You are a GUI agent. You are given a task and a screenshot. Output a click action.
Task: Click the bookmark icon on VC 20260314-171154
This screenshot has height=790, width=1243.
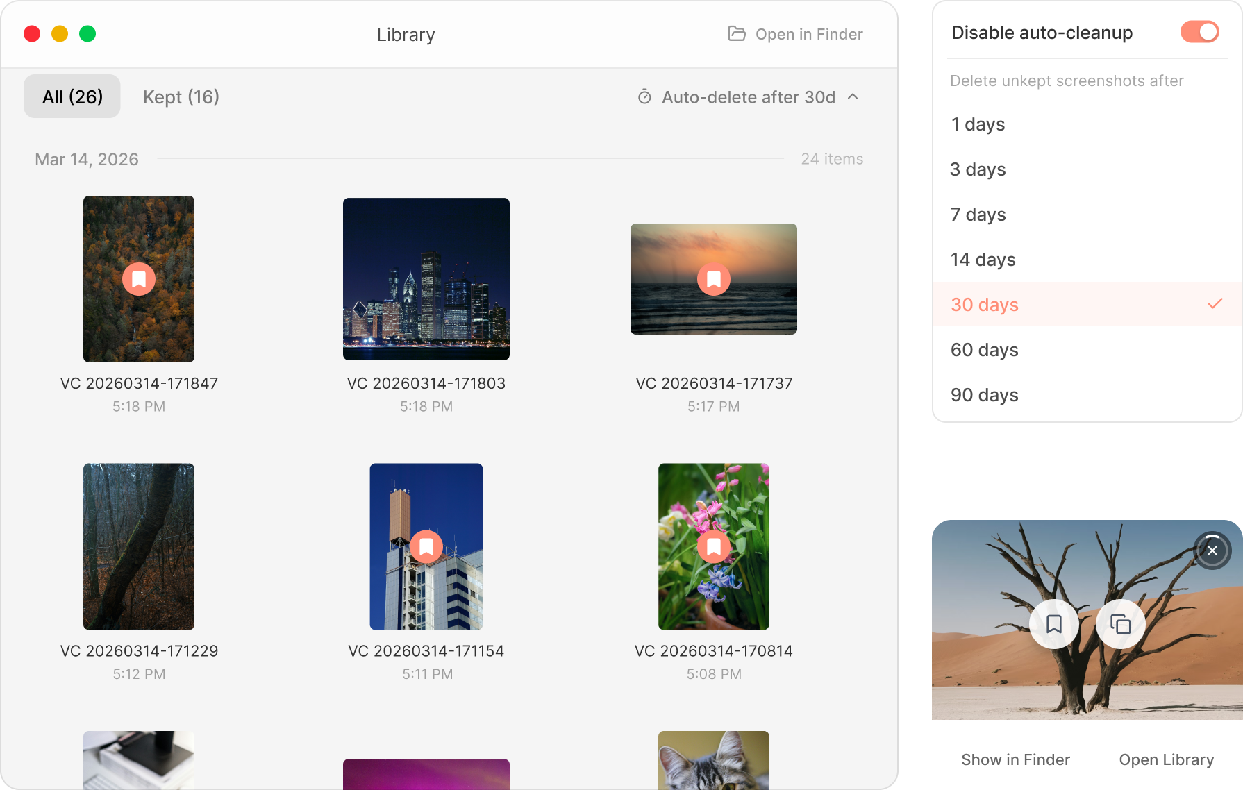pyautogui.click(x=426, y=546)
